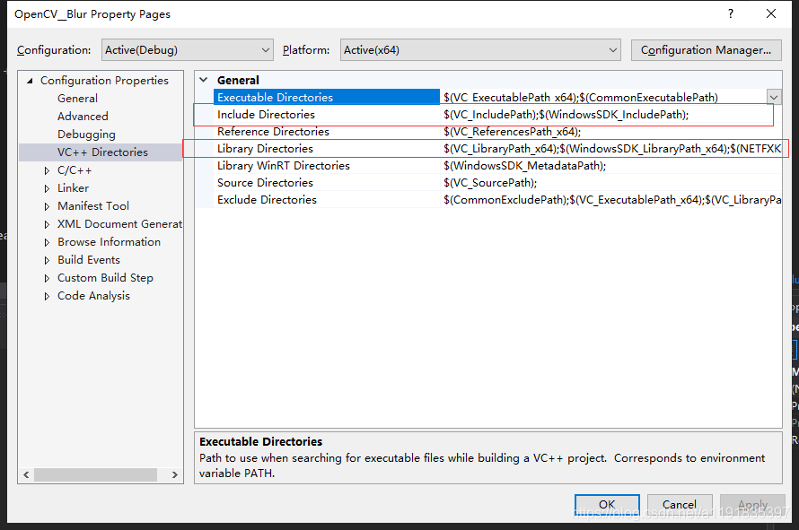Click the $(VC_LibraryPath_x64) value field
799x530 pixels.
click(612, 149)
